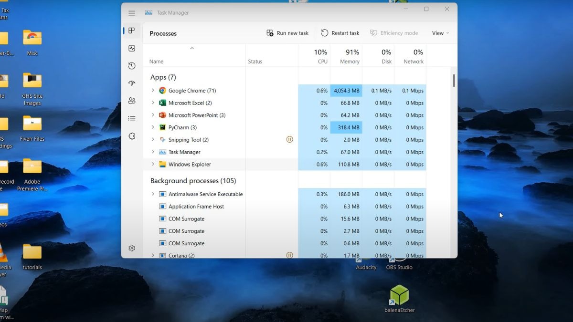This screenshot has height=322, width=573.
Task: Click the Background processes (105) heading
Action: coord(193,181)
